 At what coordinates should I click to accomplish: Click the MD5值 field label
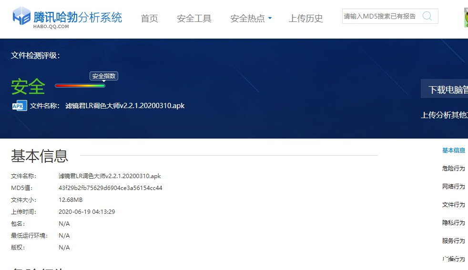tap(21, 188)
